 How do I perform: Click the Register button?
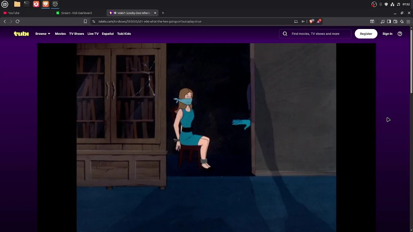(x=366, y=34)
